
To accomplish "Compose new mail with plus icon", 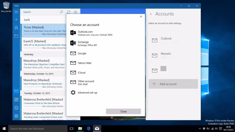I will [x=16, y=19].
